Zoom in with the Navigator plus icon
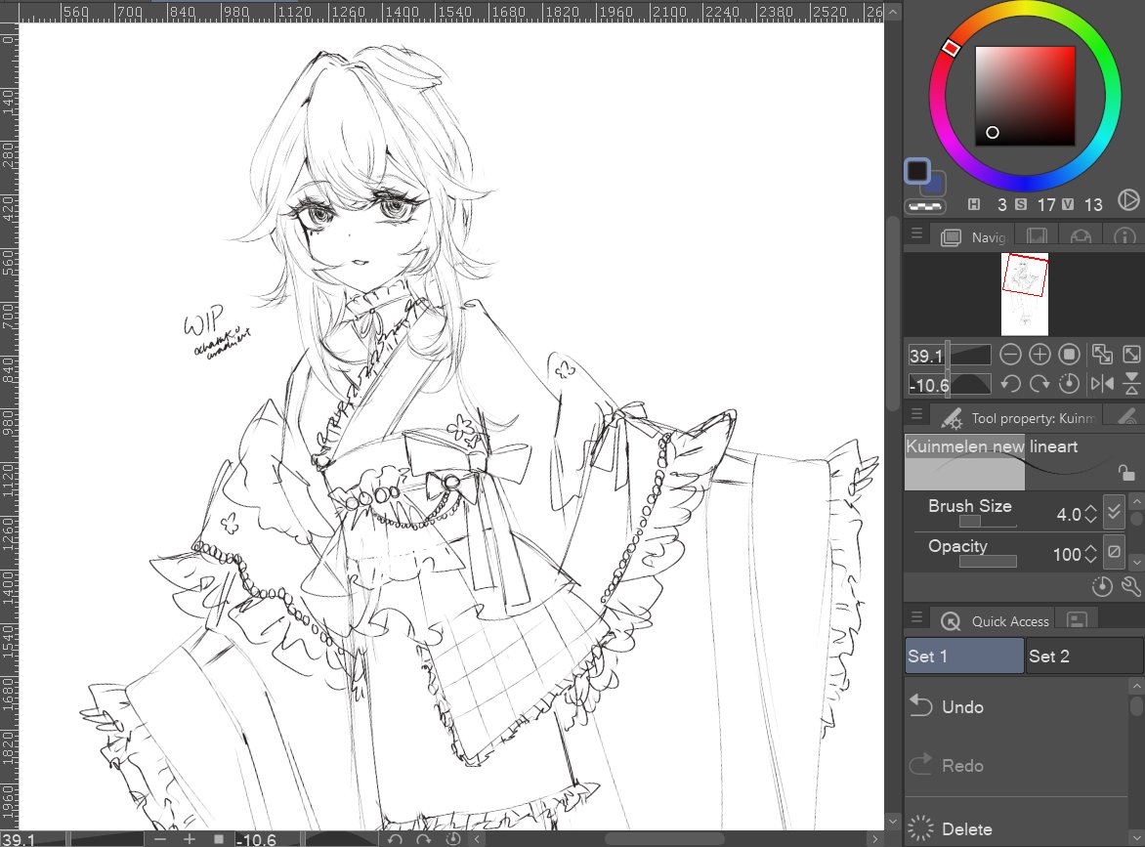The image size is (1145, 847). (x=1039, y=355)
